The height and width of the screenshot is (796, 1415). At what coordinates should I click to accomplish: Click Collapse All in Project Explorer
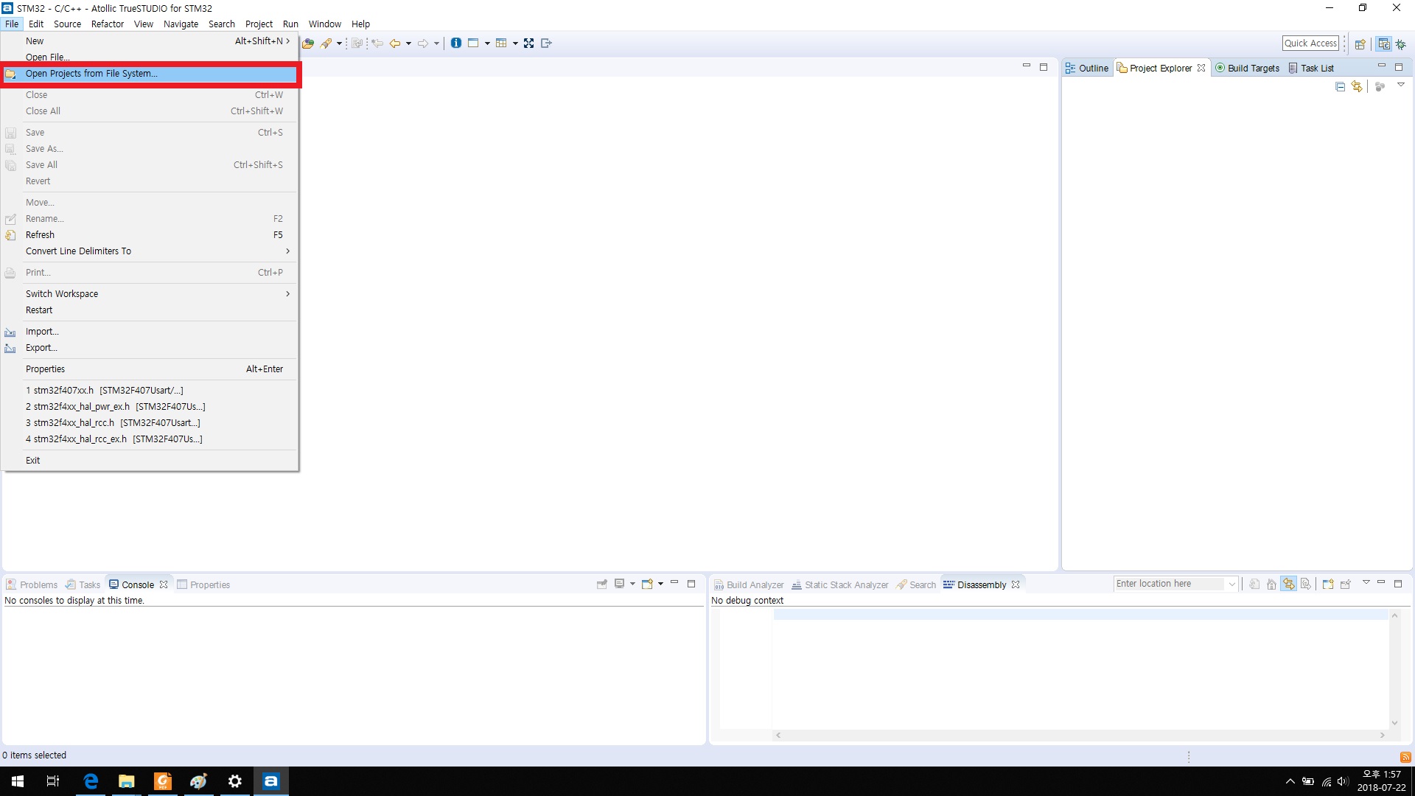pyautogui.click(x=1341, y=87)
